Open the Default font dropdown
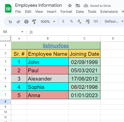This screenshot has width=124, height=122. click(x=114, y=21)
